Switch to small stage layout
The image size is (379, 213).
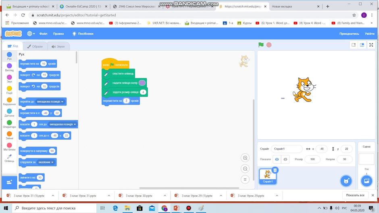click(x=354, y=45)
